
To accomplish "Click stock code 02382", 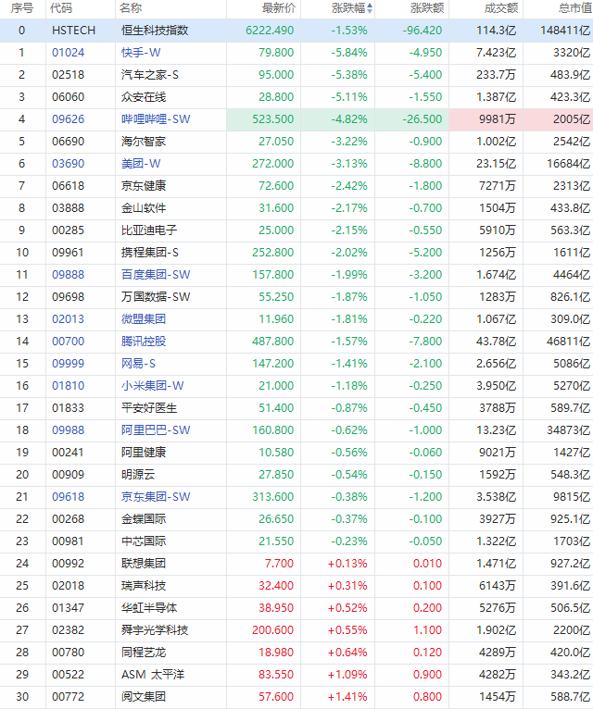I will pyautogui.click(x=68, y=629).
